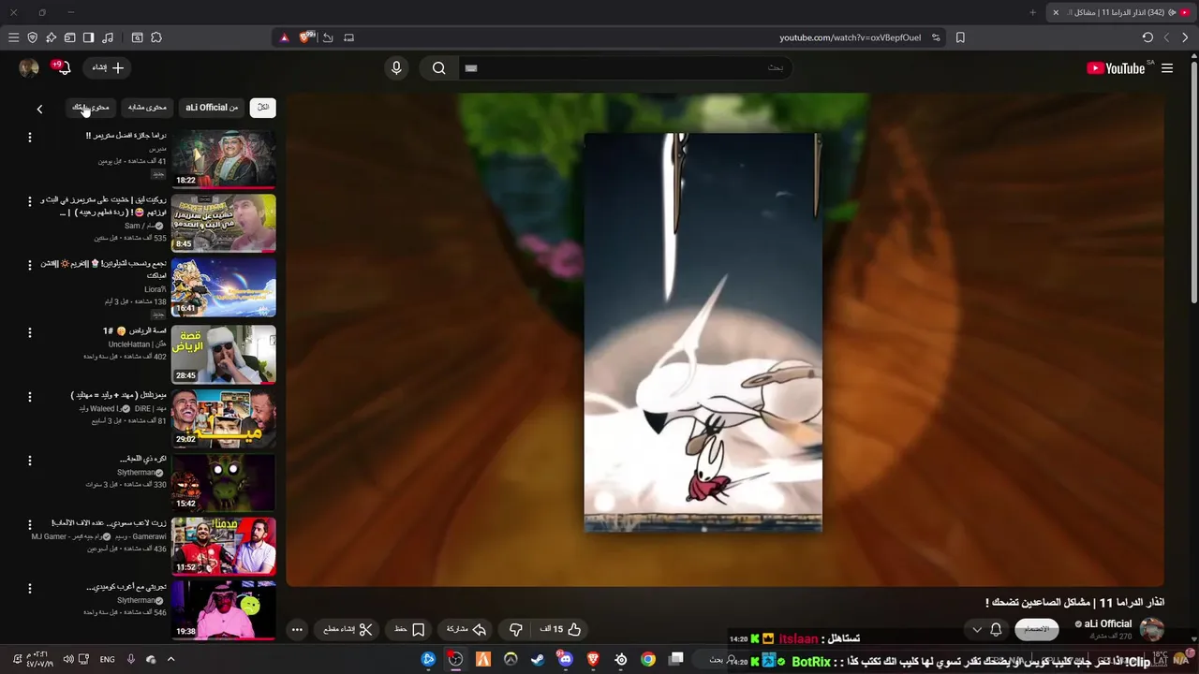Open the YouTube guide hamburger menu
This screenshot has height=674, width=1199.
coord(1167,68)
